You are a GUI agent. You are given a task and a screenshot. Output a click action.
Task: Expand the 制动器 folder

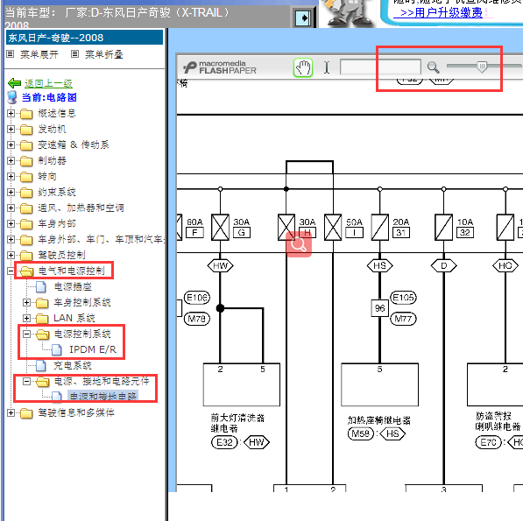pos(11,160)
